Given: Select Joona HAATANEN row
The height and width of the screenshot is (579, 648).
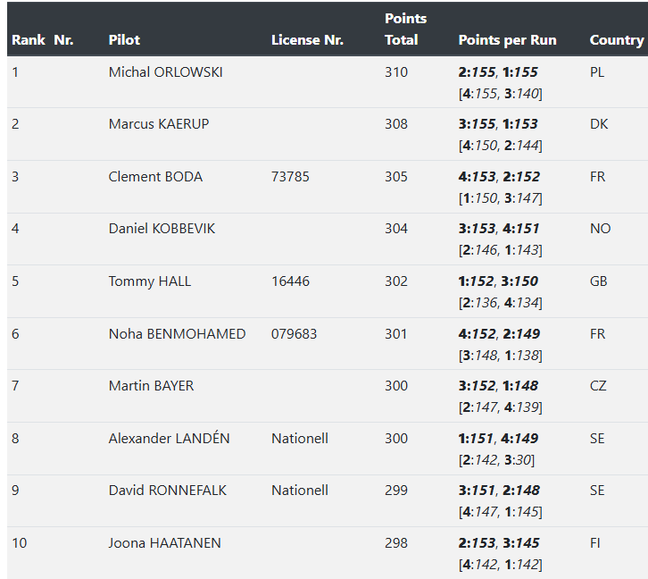Looking at the screenshot, I should point(164,543).
